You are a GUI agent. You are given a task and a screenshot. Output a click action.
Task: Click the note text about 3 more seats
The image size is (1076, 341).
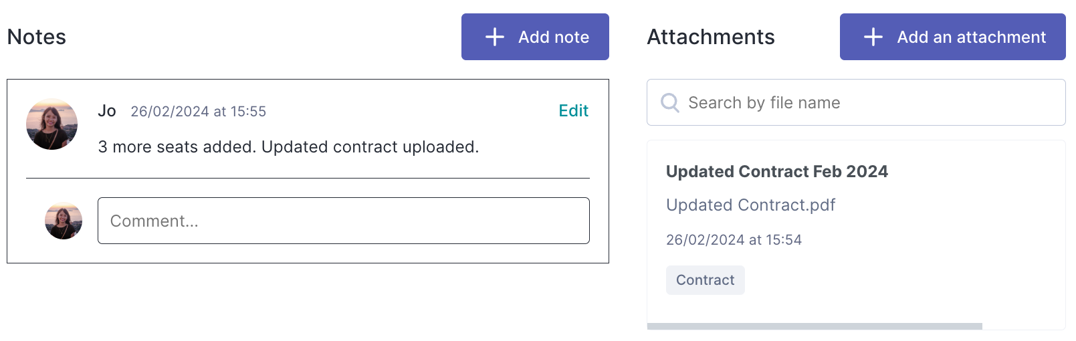coord(288,147)
